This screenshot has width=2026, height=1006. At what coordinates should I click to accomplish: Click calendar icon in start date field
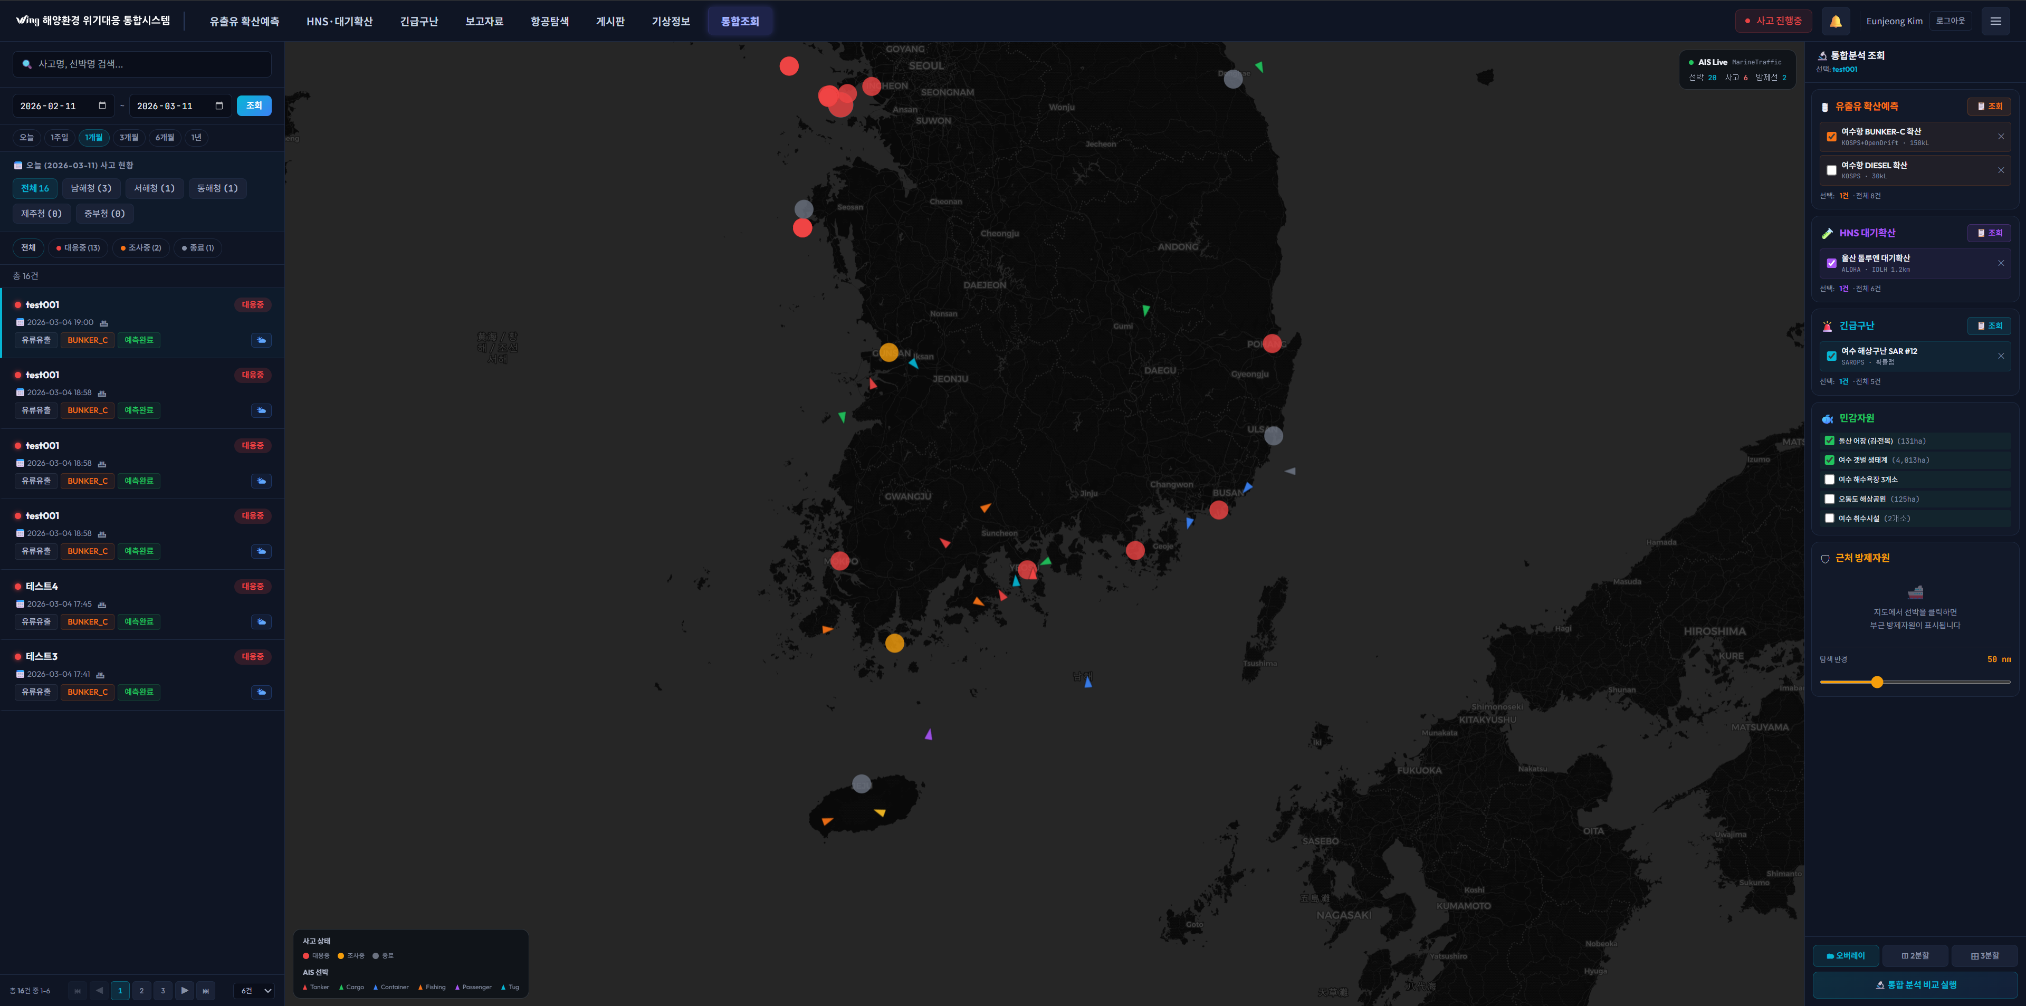click(x=102, y=106)
